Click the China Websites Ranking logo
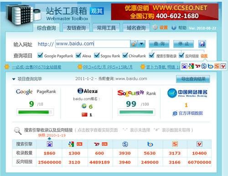228x176 pixels. tap(187, 93)
